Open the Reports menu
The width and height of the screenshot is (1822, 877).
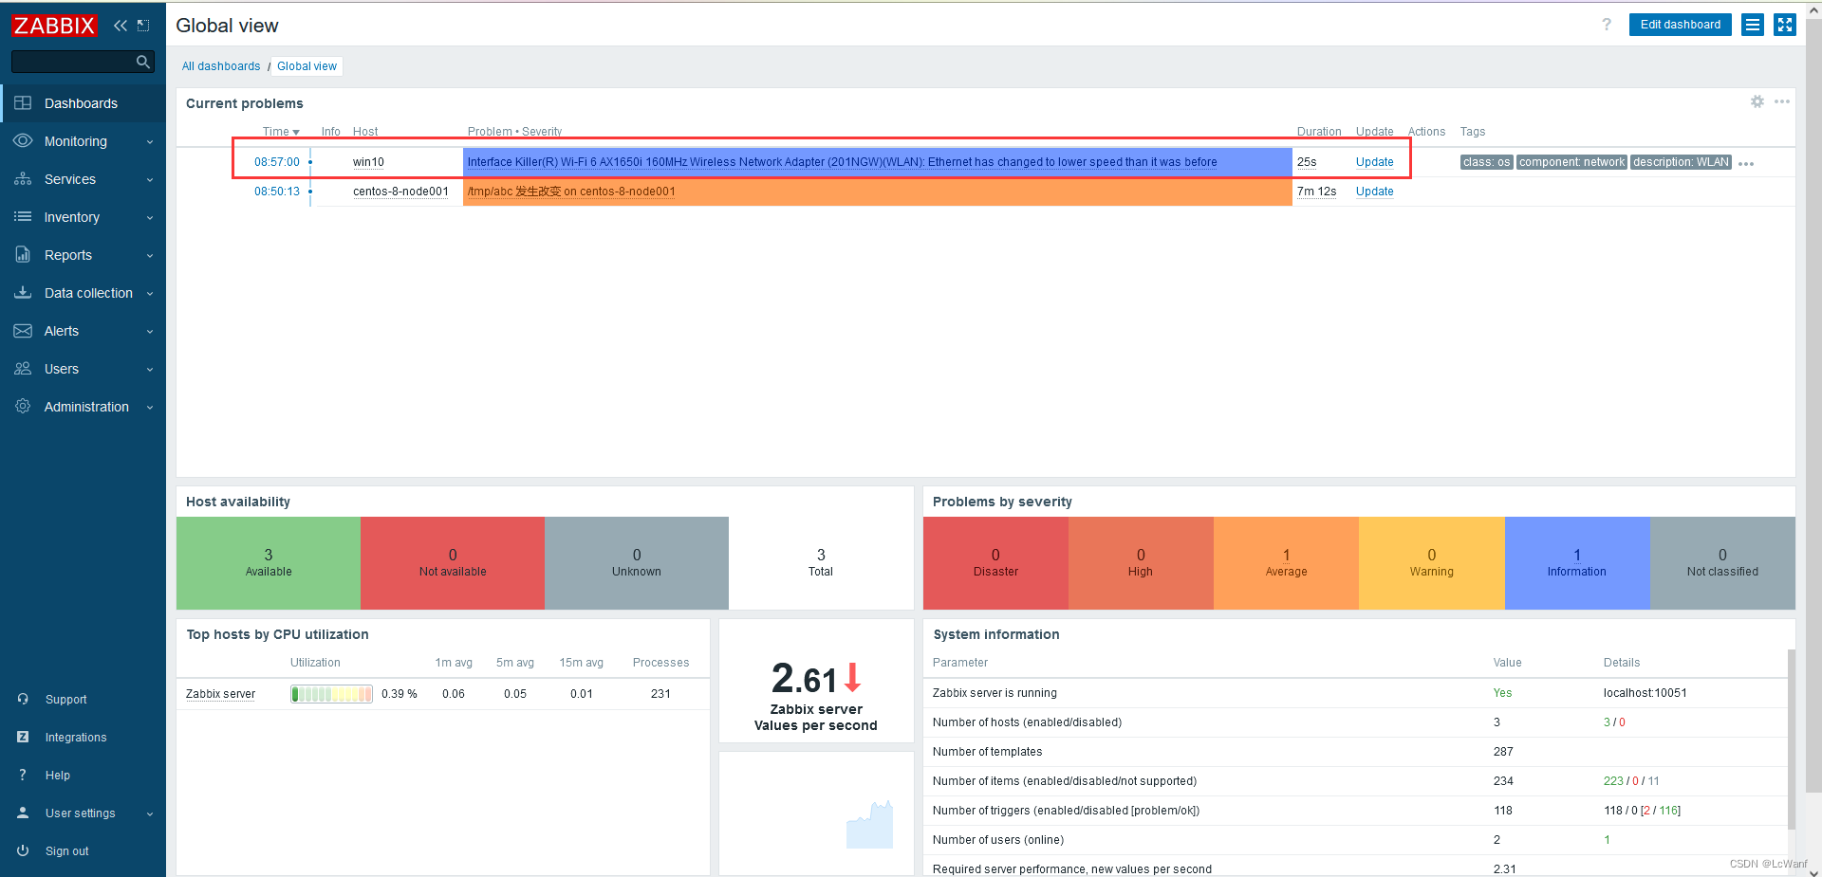(x=83, y=255)
